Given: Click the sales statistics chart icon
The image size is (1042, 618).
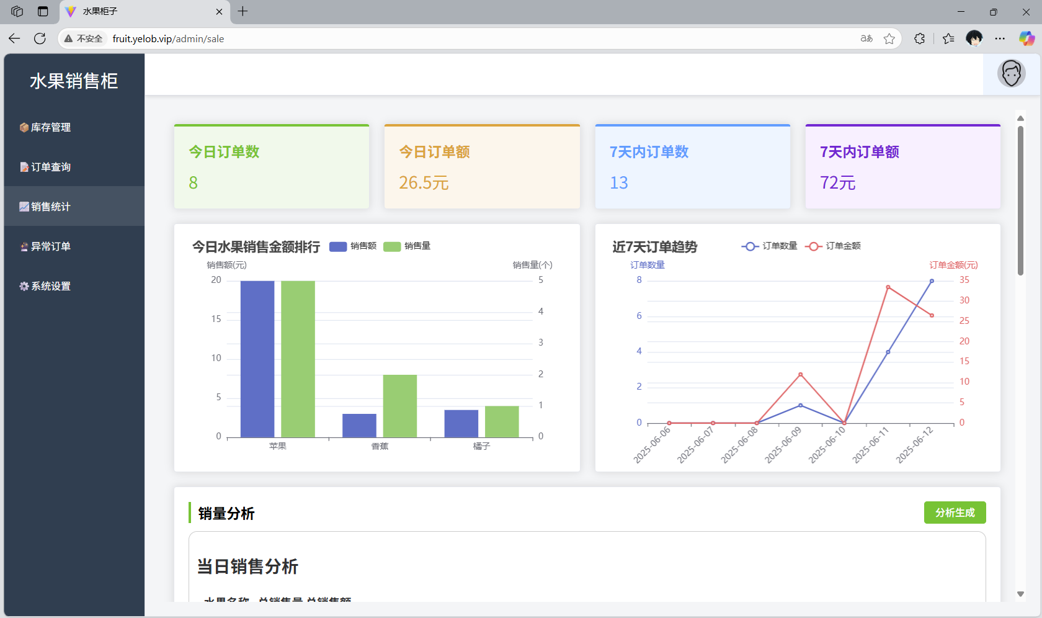Looking at the screenshot, I should click(x=24, y=207).
